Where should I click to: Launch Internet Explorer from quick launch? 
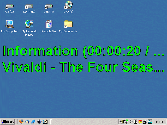[x=33, y=122]
